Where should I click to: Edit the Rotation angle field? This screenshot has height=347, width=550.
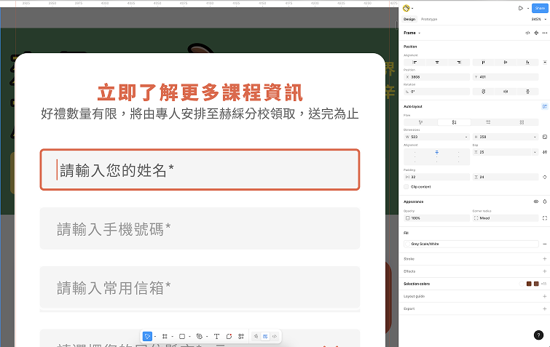click(x=436, y=92)
